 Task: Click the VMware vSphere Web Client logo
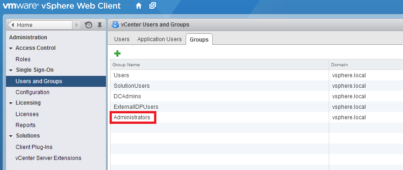tap(62, 6)
